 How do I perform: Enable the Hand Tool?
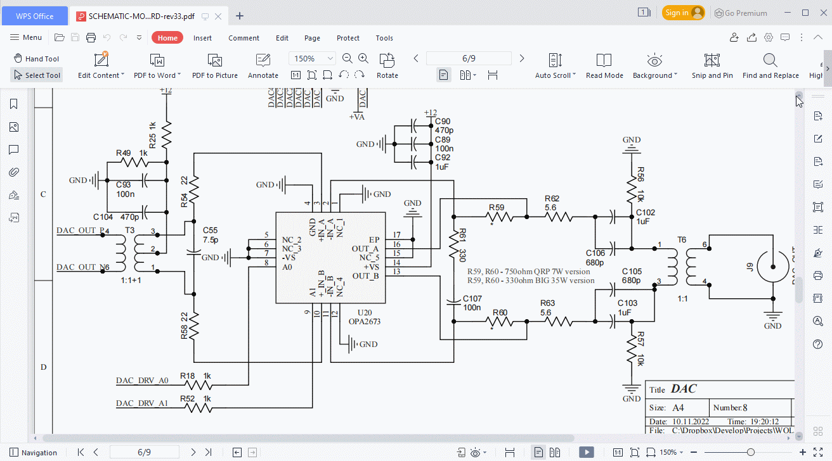(36, 58)
